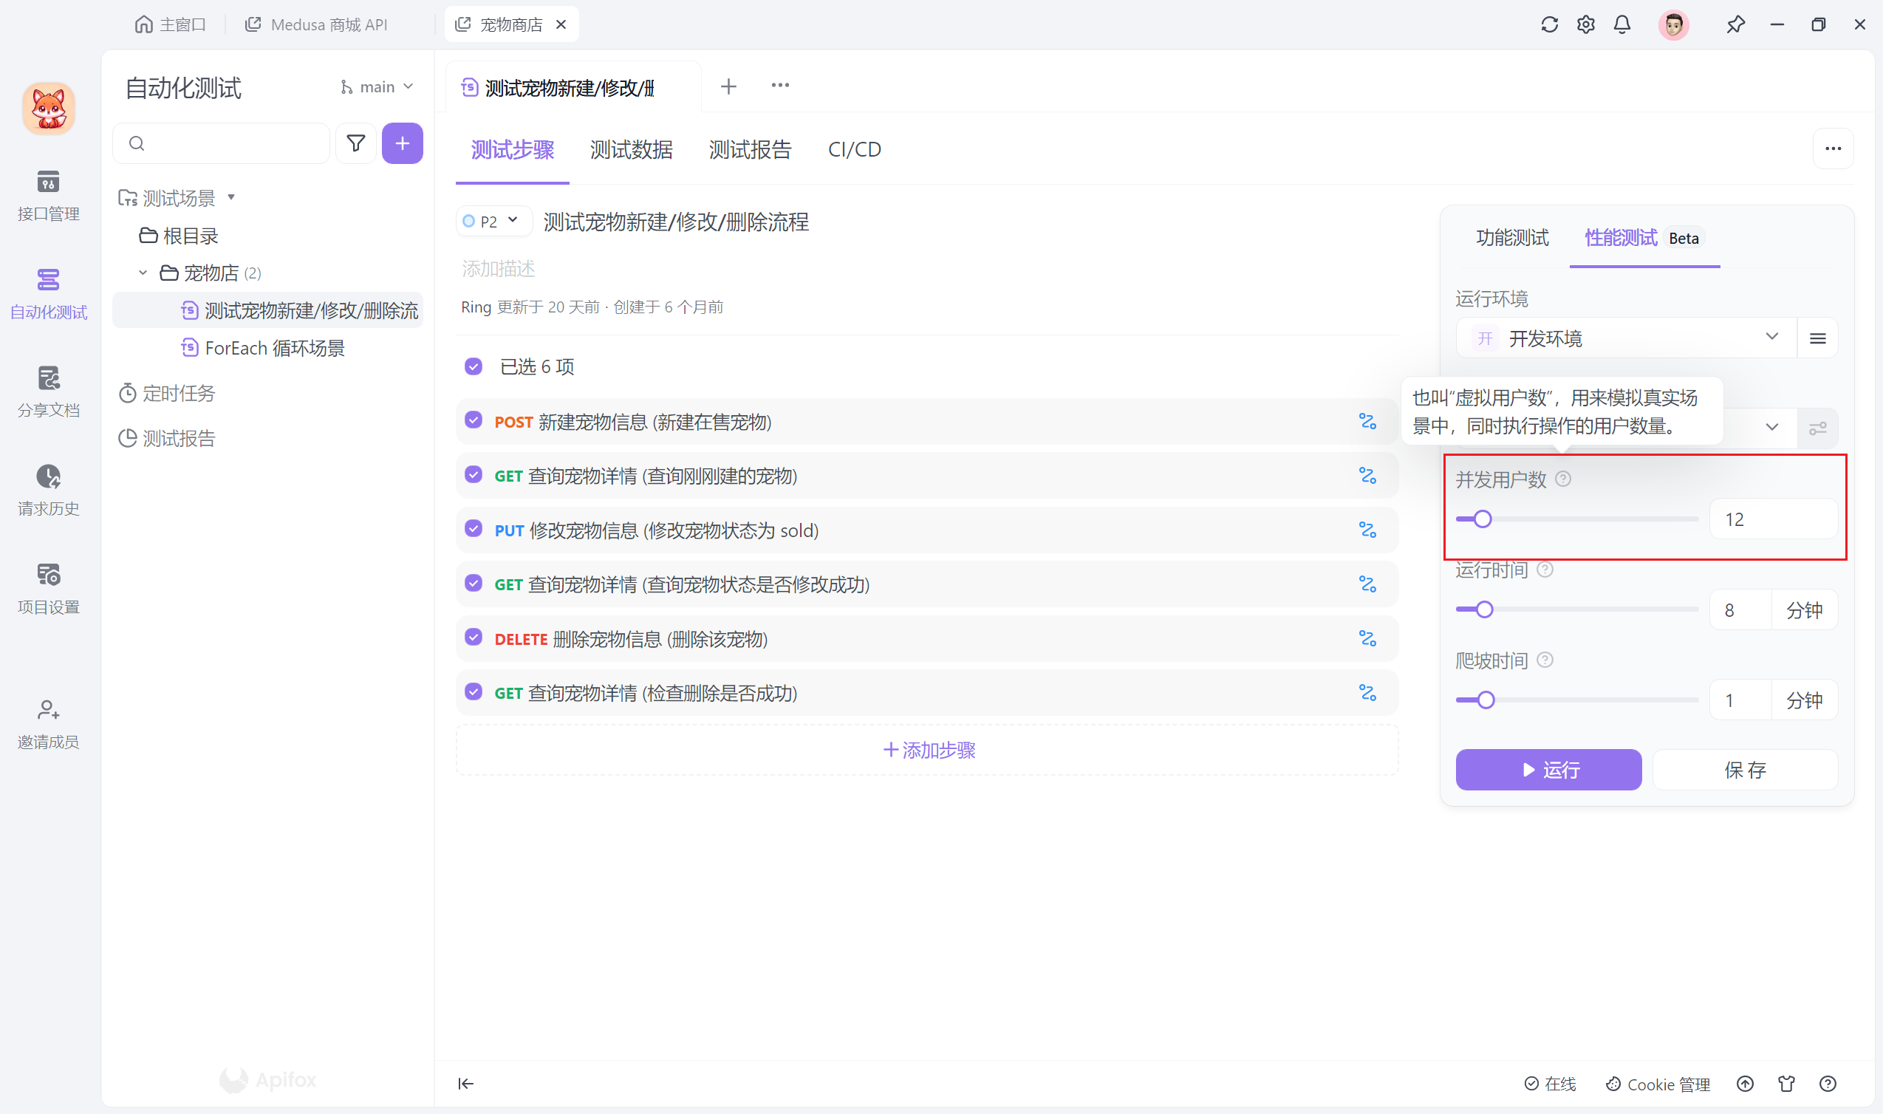Expand 宠物店 folder in sidebar
Viewport: 1883px width, 1114px height.
click(143, 273)
